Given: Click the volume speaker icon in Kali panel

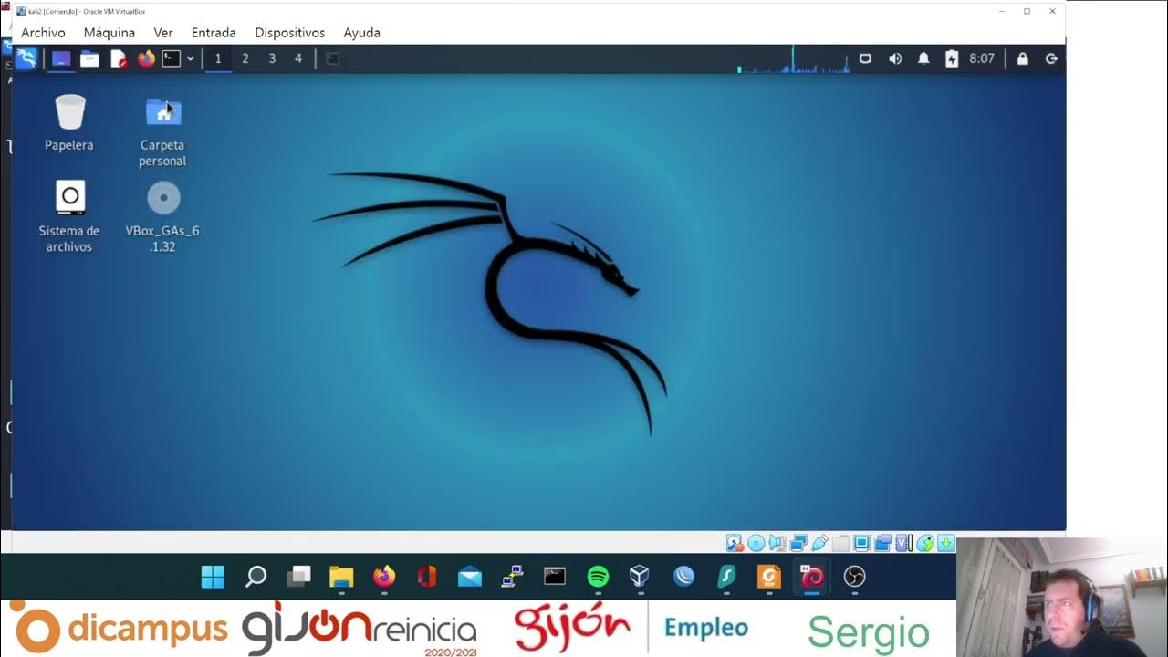Looking at the screenshot, I should pos(895,58).
